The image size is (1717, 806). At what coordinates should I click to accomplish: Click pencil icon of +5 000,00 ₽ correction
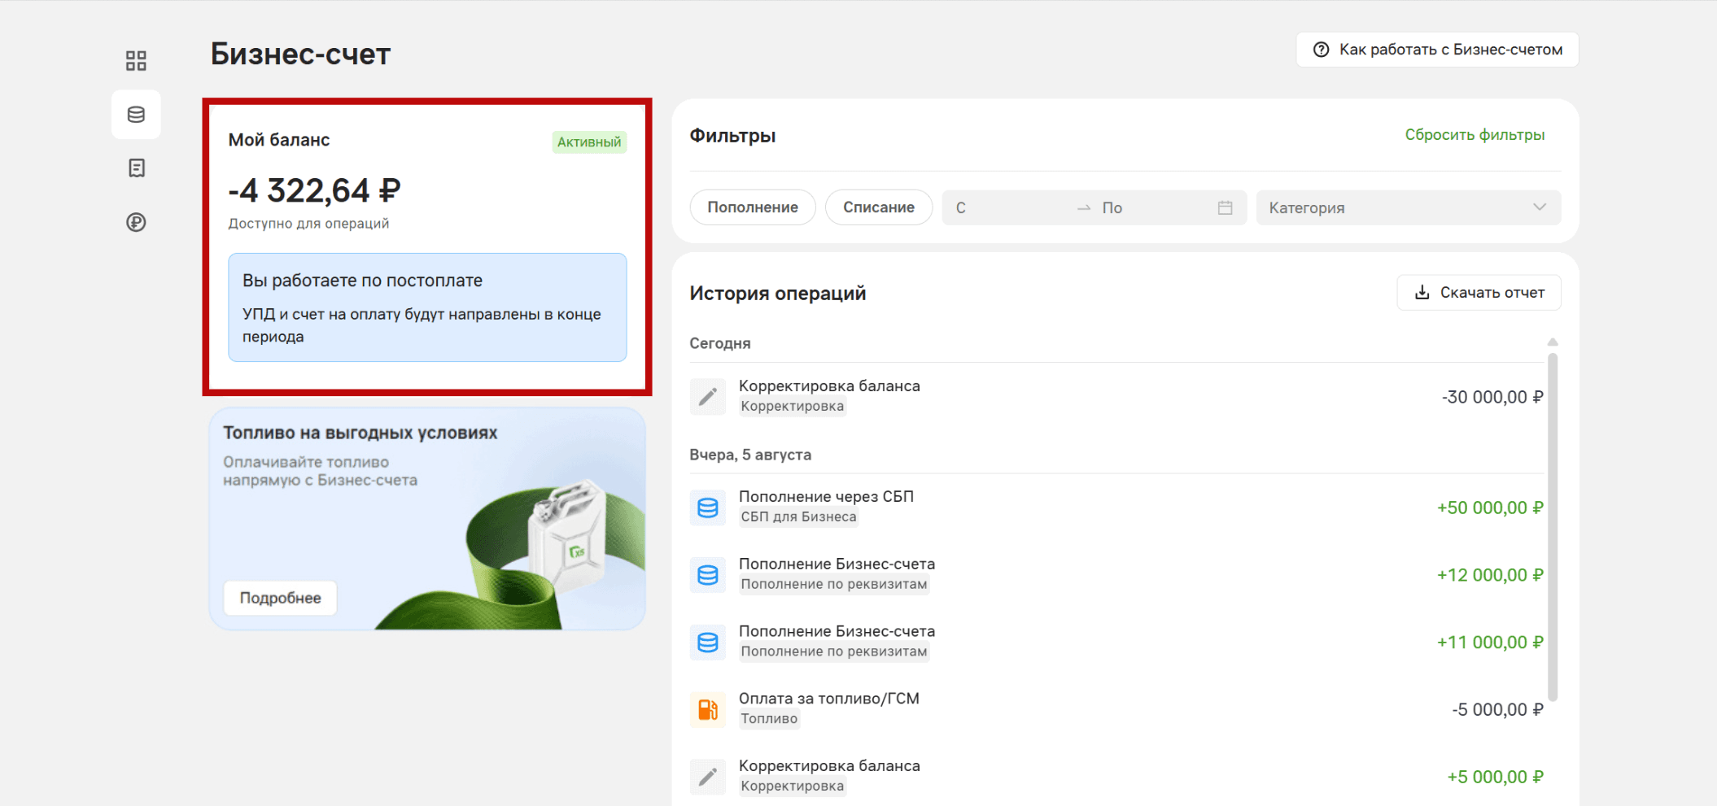point(708,777)
